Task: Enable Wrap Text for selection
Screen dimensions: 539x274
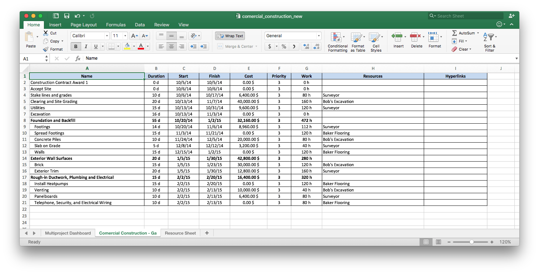Action: pos(230,35)
